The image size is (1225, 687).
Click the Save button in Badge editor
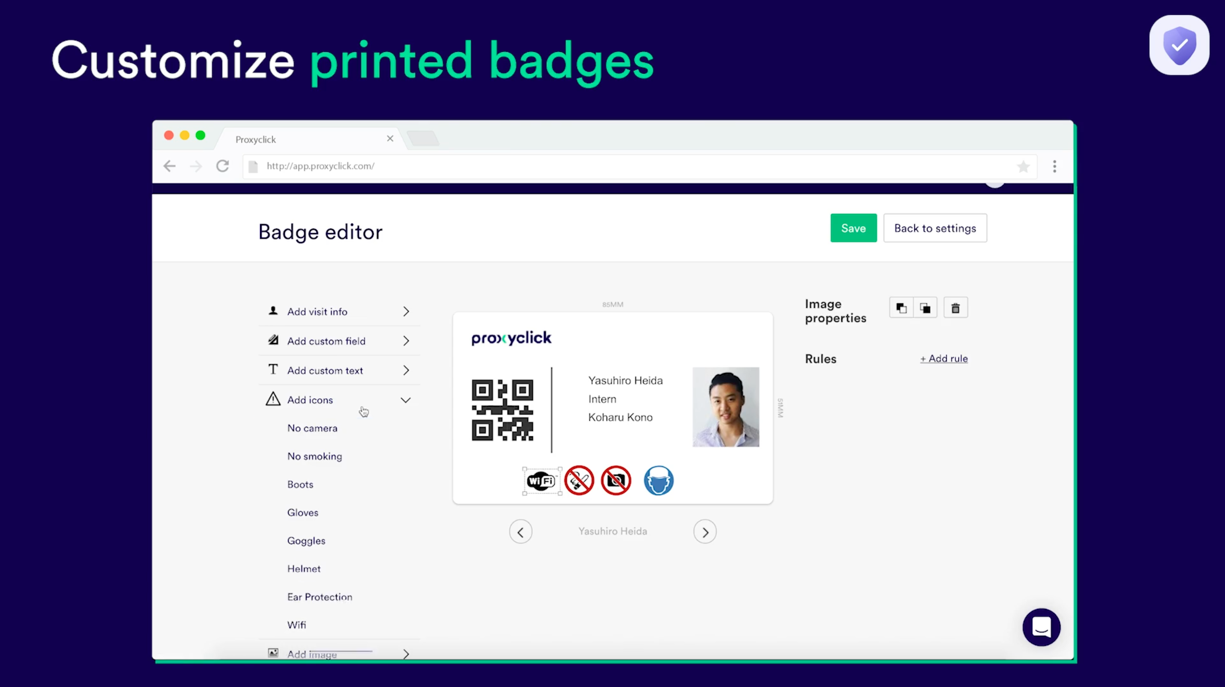tap(853, 228)
